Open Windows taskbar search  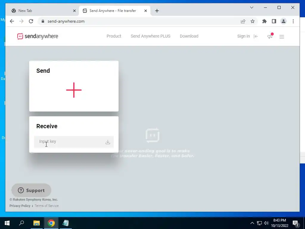click(x=21, y=223)
